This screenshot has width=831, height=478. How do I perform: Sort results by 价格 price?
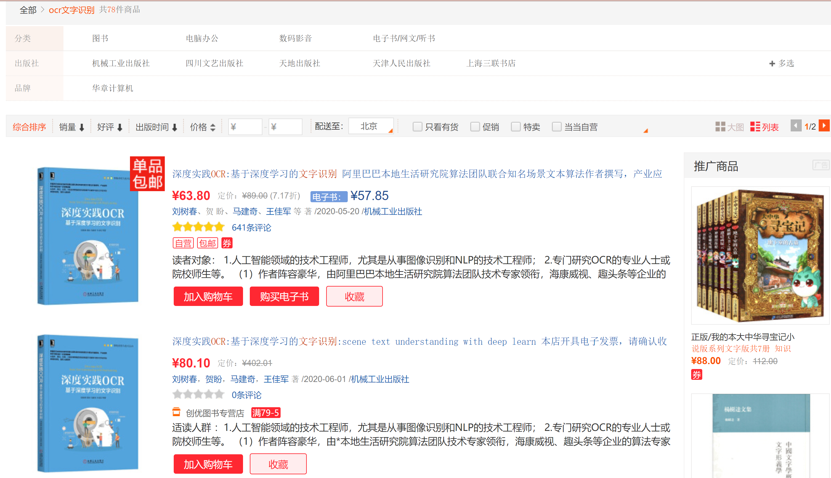[202, 127]
